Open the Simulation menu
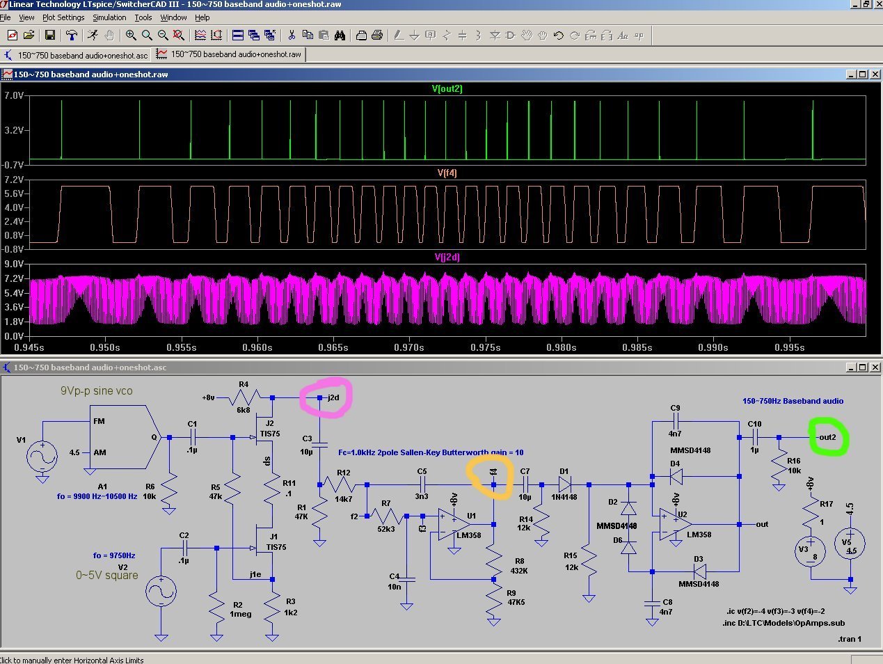 point(109,17)
